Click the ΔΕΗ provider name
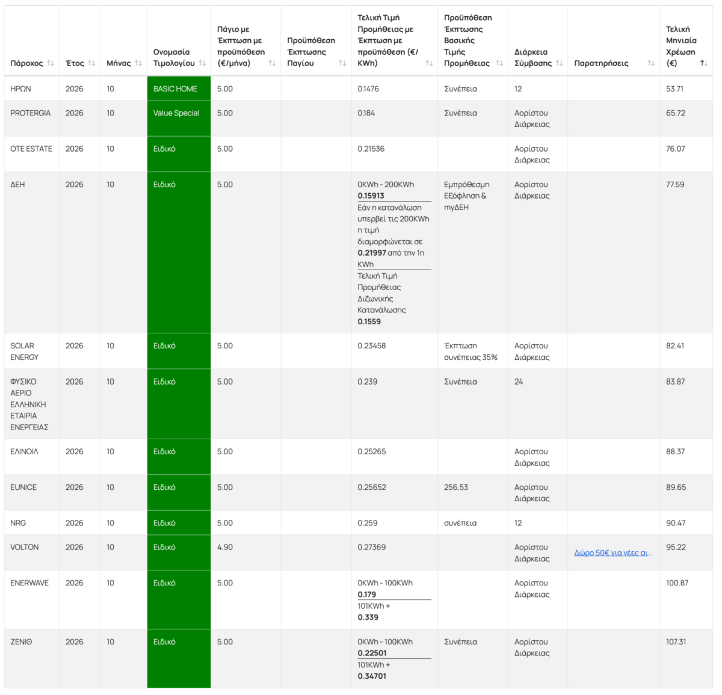Viewport: 722px width, 695px height. [17, 185]
